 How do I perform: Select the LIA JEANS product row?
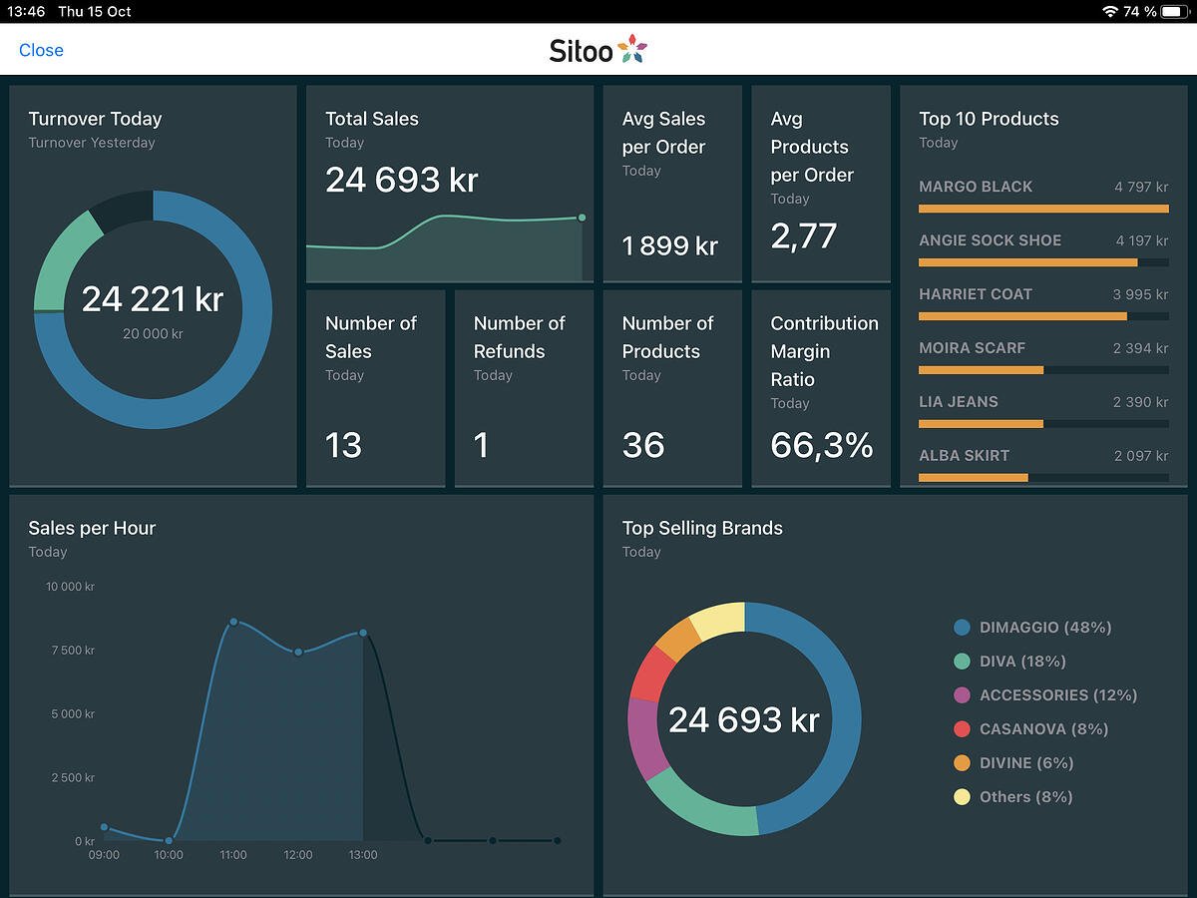click(1043, 412)
